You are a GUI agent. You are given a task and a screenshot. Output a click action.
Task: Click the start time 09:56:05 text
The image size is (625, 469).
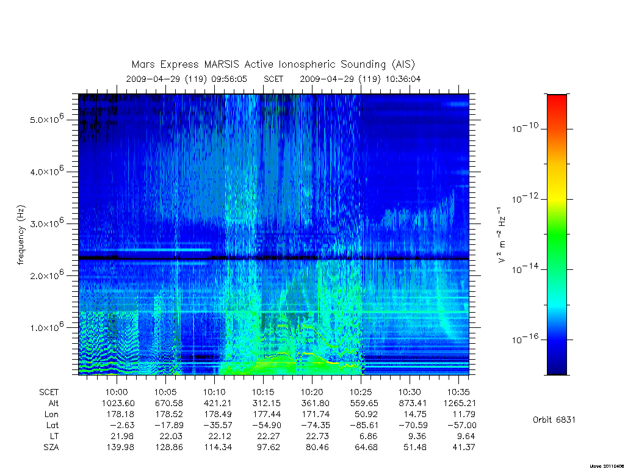[229, 79]
